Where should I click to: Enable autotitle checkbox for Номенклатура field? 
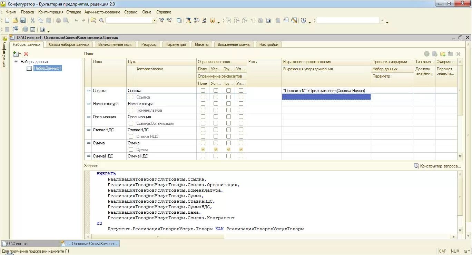(131, 110)
